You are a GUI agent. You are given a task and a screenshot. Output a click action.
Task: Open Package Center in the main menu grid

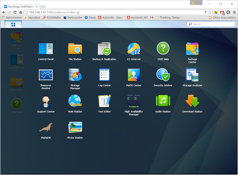click(192, 53)
